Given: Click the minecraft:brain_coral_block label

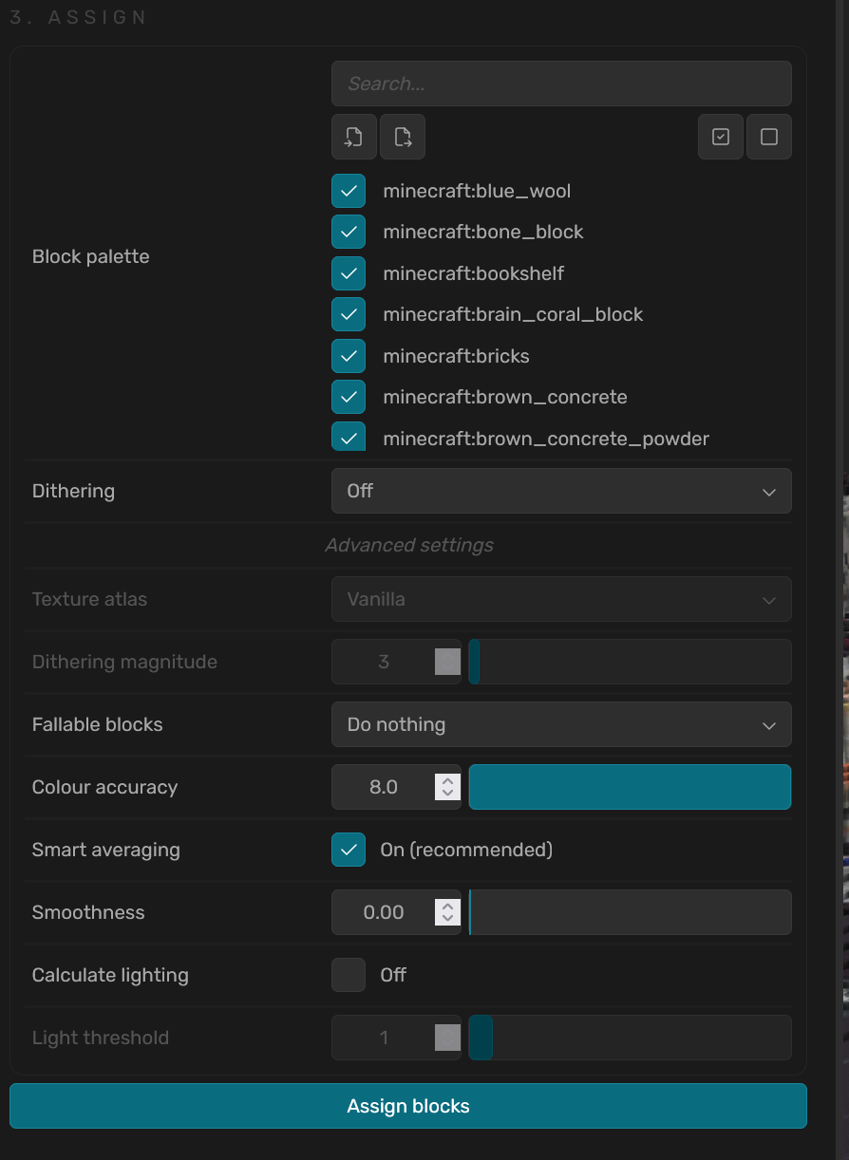Looking at the screenshot, I should tap(513, 314).
